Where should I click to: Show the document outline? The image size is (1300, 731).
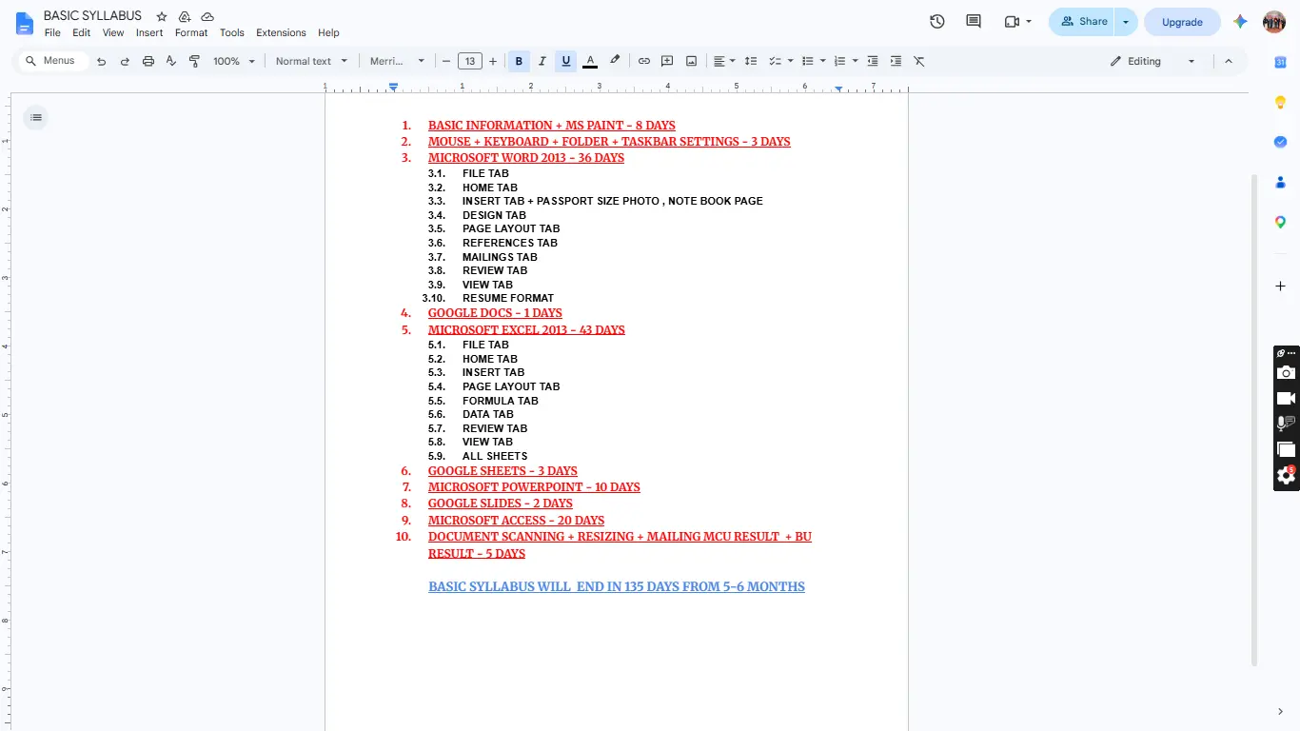coord(36,117)
